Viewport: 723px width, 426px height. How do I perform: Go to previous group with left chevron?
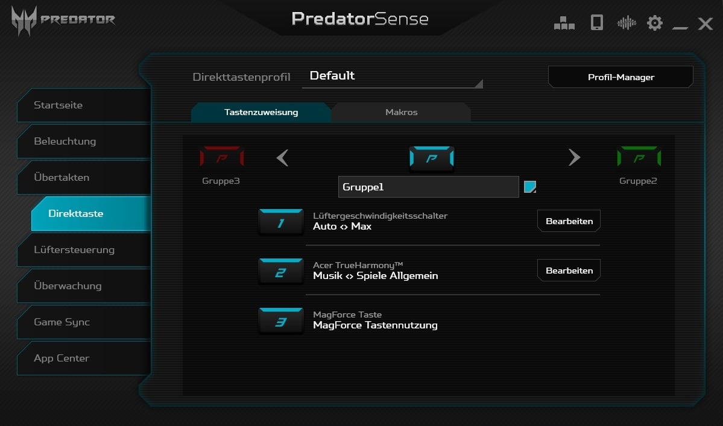282,157
